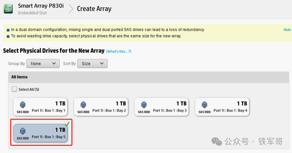Viewport: 292px width, 153px height.
Task: Click the avoid wasting drive capacity notice
Action: pos(96,36)
